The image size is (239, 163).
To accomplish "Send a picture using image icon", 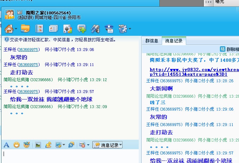I will [x=38, y=145].
